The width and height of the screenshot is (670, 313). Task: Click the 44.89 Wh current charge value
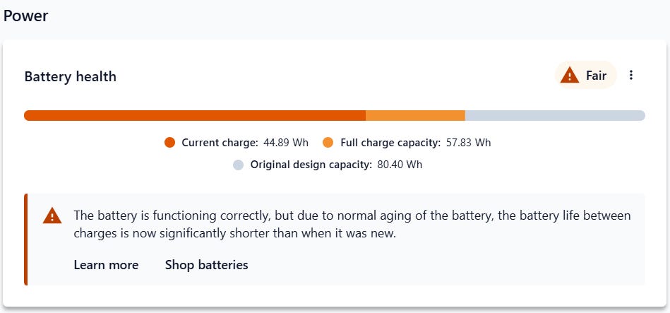(x=286, y=143)
